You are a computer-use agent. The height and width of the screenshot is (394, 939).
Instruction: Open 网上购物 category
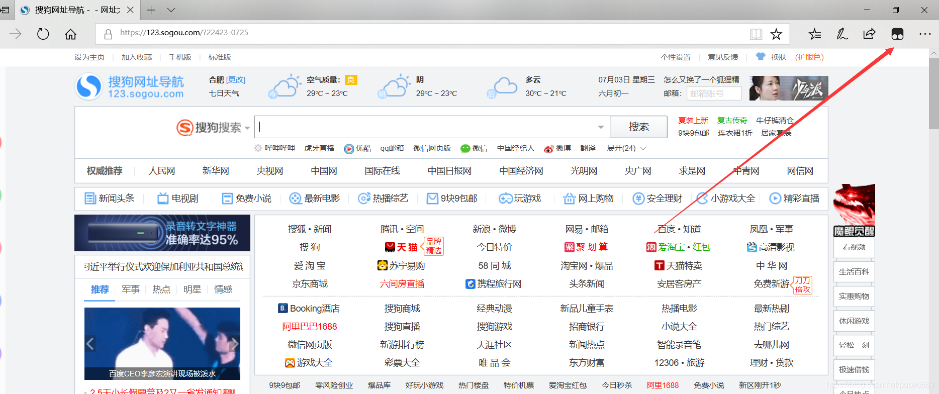point(588,199)
